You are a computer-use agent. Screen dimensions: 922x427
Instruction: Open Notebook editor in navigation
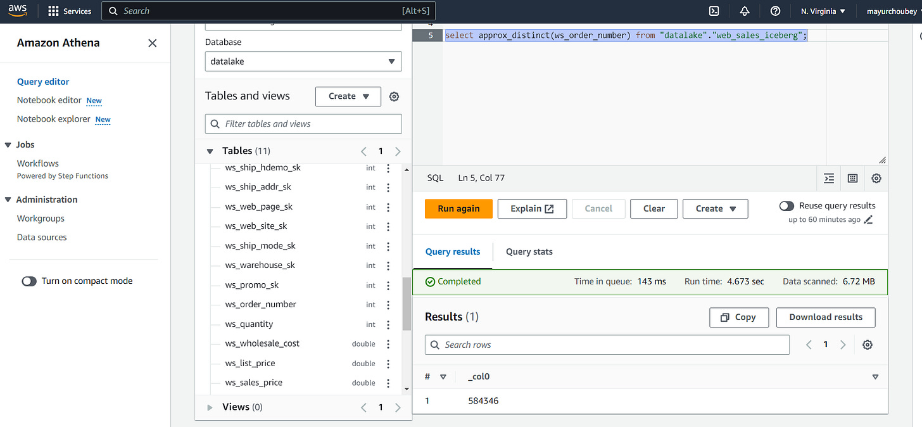click(x=49, y=100)
